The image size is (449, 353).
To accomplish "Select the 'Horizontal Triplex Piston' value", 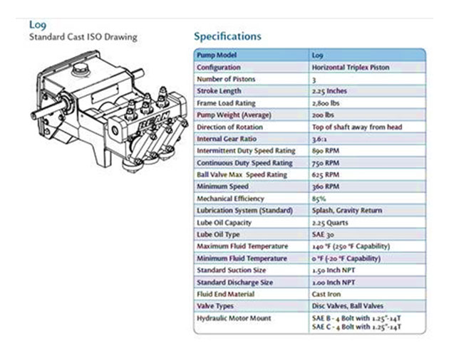I will point(347,67).
